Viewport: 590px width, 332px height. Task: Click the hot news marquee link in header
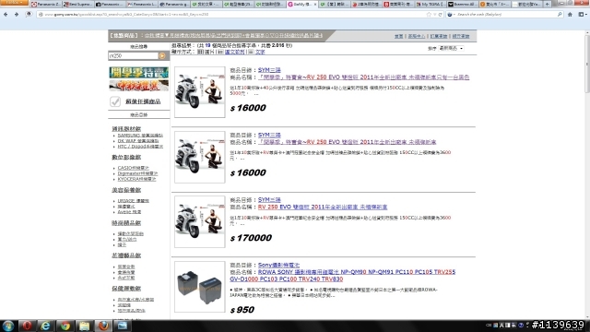point(233,36)
